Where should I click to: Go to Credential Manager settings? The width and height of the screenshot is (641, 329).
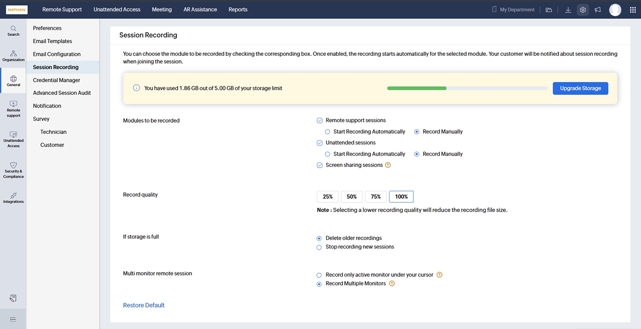pyautogui.click(x=56, y=80)
